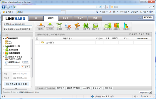Collapse the 마이웹하드 tree node

coord(4,38)
